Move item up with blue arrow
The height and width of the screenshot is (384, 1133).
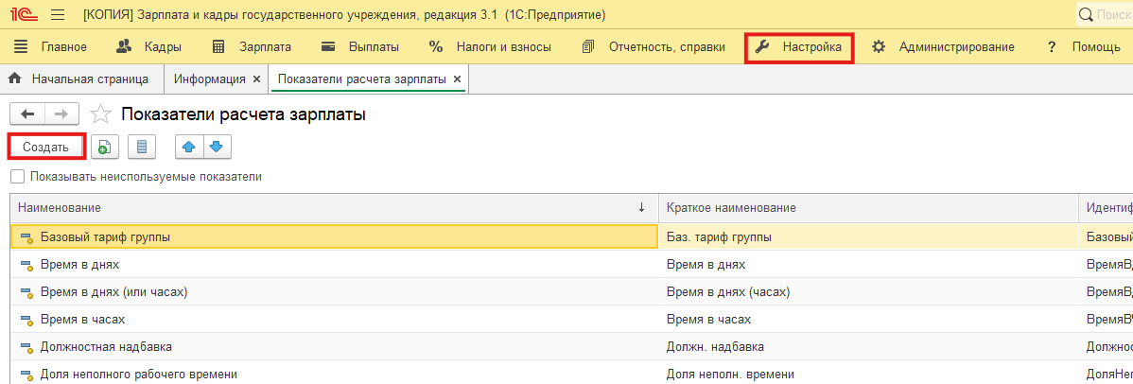click(189, 147)
